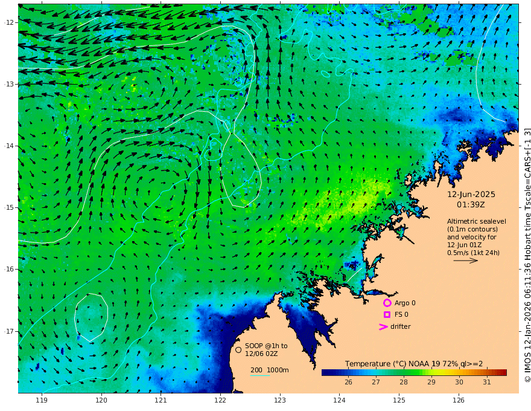This screenshot has height=411, width=531.
Task: Click the magenta Argo circle legend symbol
Action: (x=387, y=303)
